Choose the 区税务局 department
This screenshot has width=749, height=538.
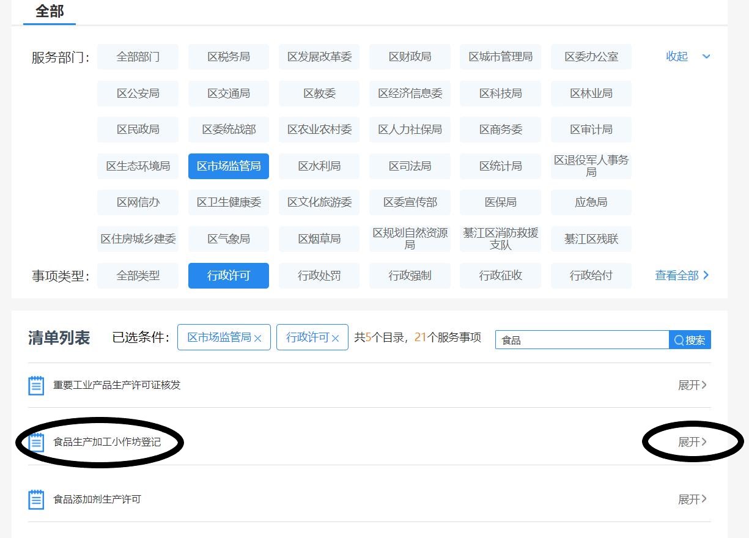[x=229, y=57]
